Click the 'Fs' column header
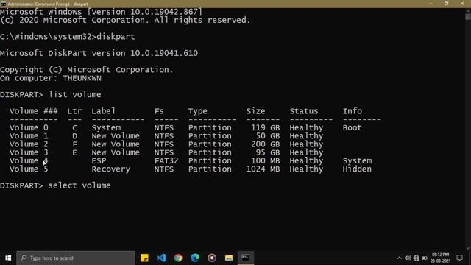471x265 pixels. [159, 111]
